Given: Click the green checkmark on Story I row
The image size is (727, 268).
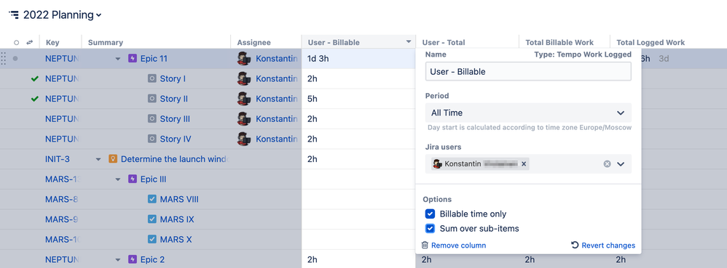Looking at the screenshot, I should [x=34, y=79].
